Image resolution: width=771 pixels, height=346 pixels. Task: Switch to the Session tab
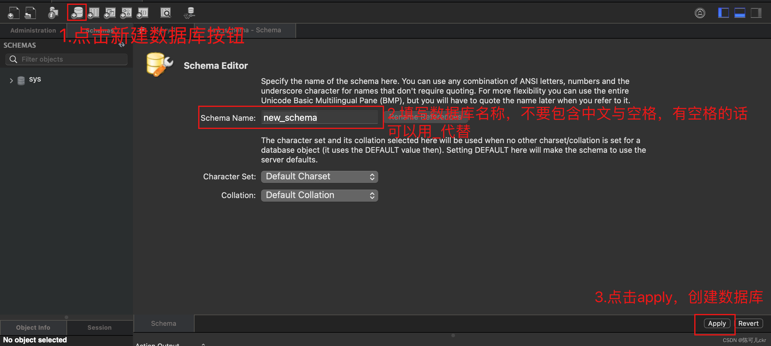[99, 328]
